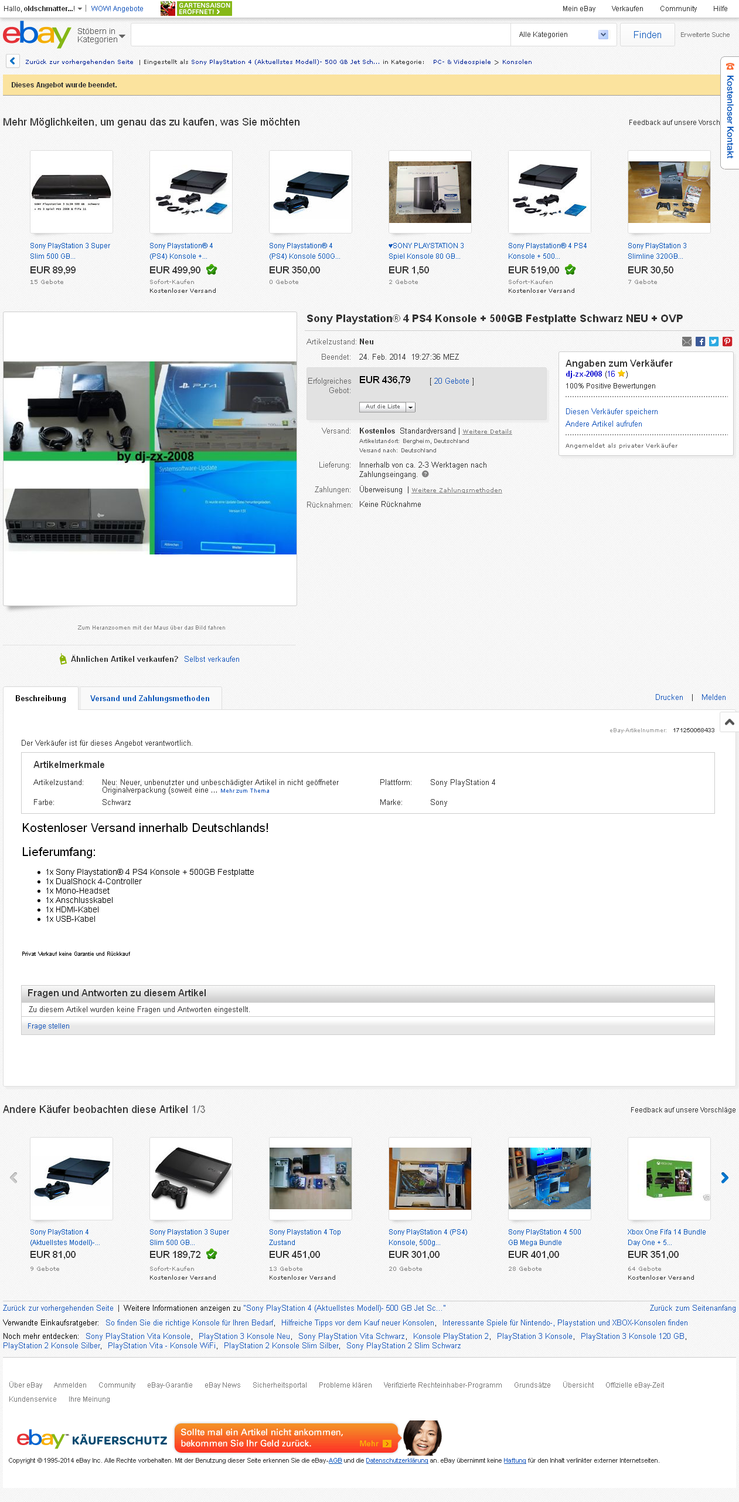The image size is (739, 1502).
Task: Open PC- & Videospiele category breadcrumb
Action: click(x=462, y=62)
